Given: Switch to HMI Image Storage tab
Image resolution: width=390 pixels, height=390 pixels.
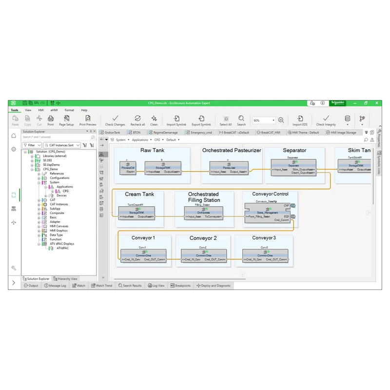Looking at the screenshot, I should coord(341,133).
